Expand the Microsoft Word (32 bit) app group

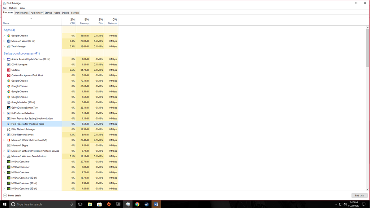[x=4, y=41]
